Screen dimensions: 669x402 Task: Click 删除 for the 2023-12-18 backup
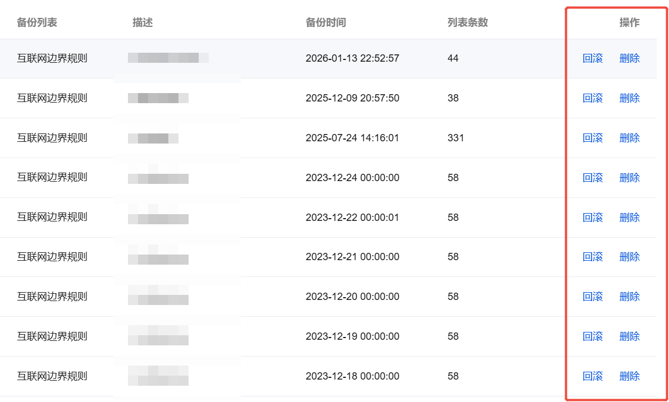[629, 376]
